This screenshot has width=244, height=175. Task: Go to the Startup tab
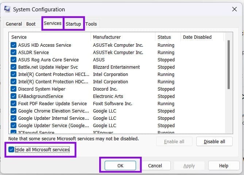pyautogui.click(x=73, y=24)
